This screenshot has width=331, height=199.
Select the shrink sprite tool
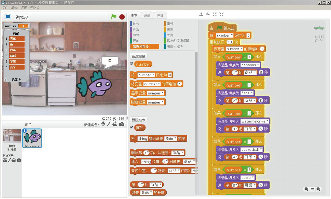click(x=221, y=14)
